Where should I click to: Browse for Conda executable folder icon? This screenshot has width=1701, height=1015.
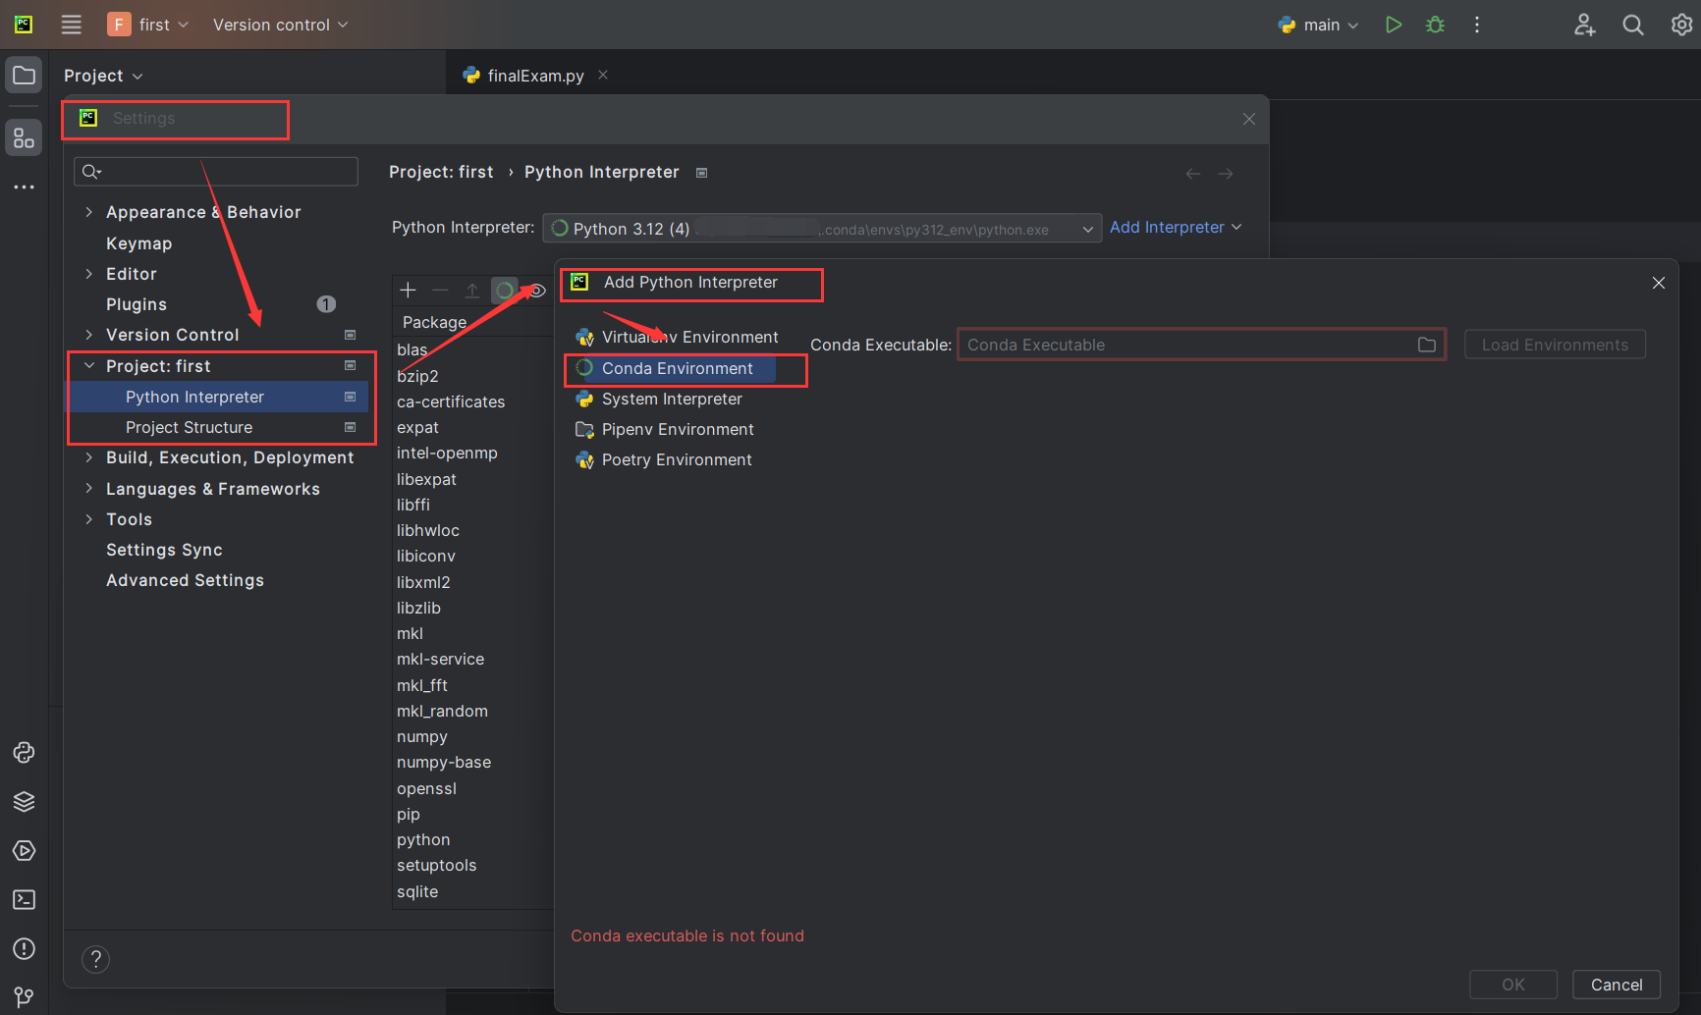click(1427, 345)
